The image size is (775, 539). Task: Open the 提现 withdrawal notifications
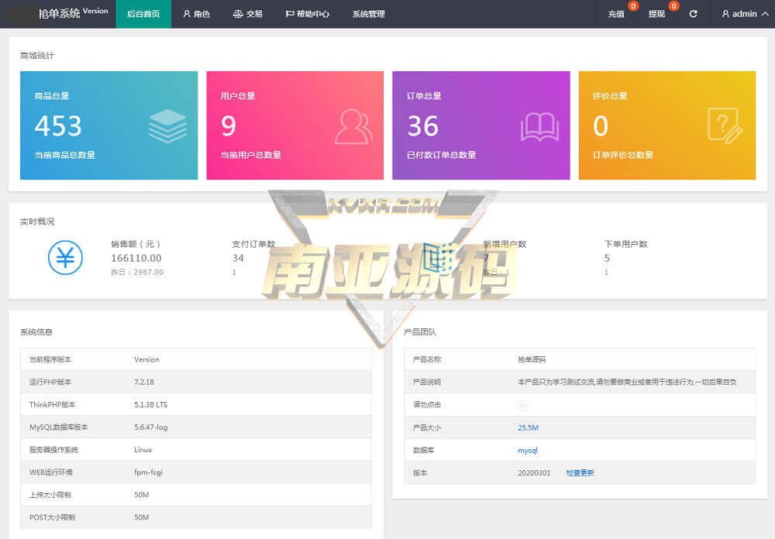[656, 14]
